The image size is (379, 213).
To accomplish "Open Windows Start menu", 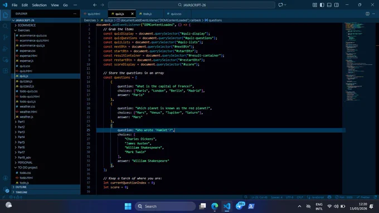I will (128, 206).
